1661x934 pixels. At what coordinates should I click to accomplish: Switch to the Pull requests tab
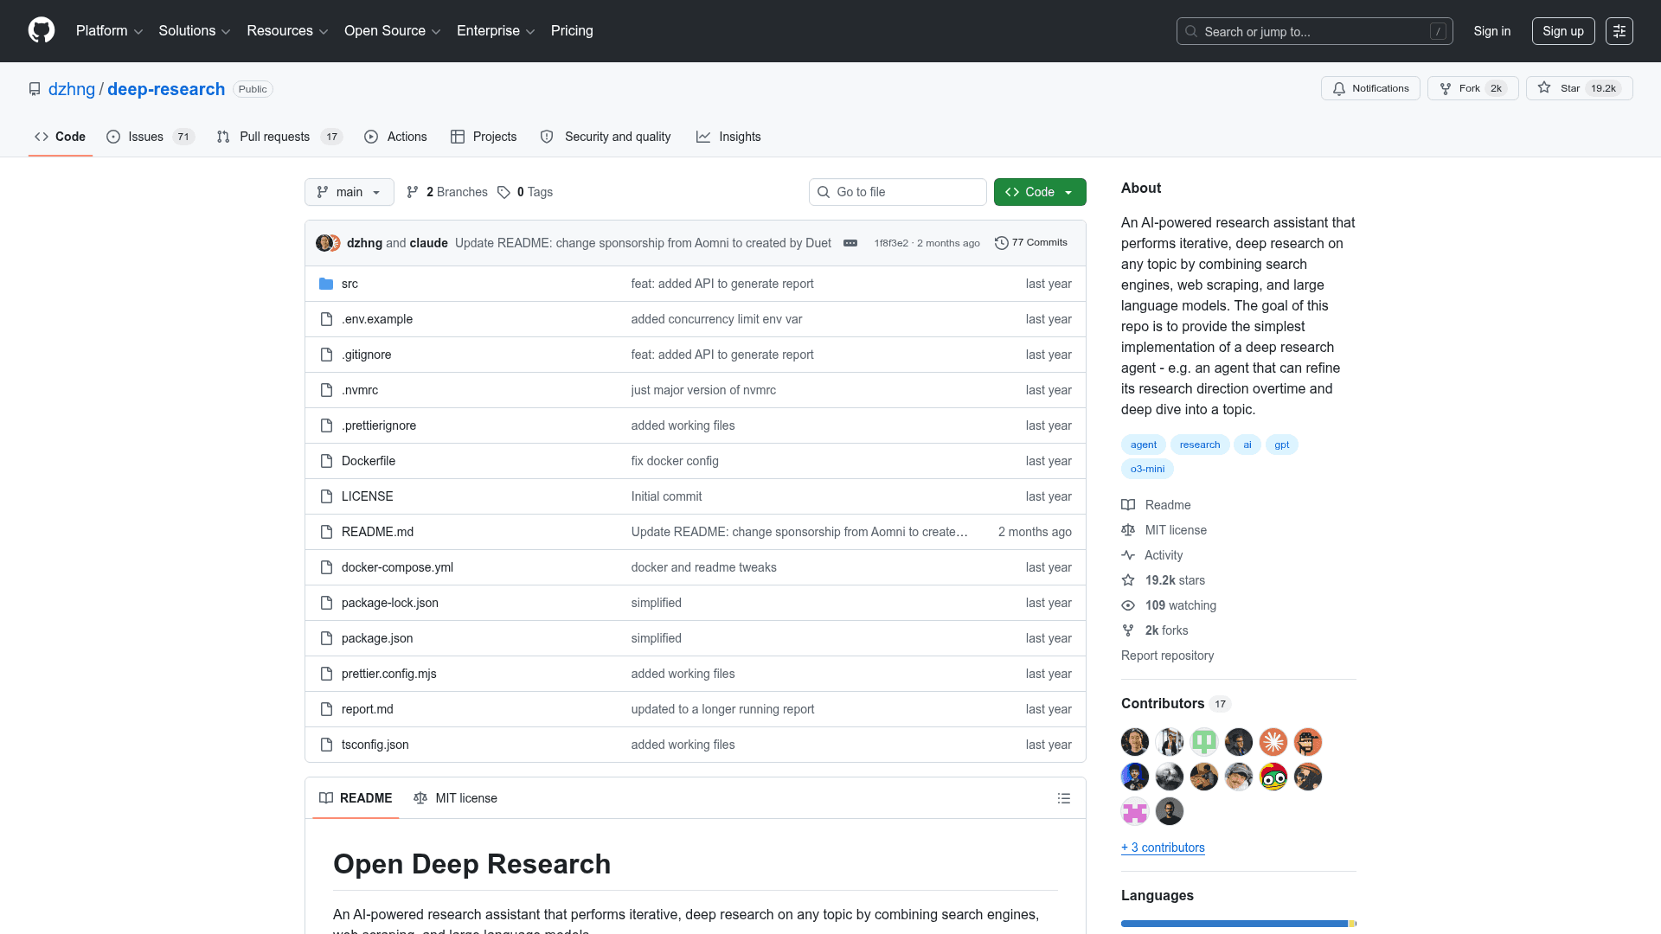[x=279, y=137]
